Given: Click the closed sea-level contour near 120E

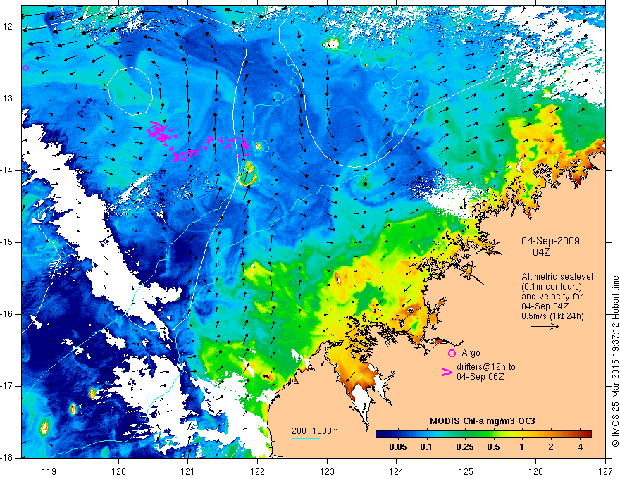Looking at the screenshot, I should (x=130, y=92).
